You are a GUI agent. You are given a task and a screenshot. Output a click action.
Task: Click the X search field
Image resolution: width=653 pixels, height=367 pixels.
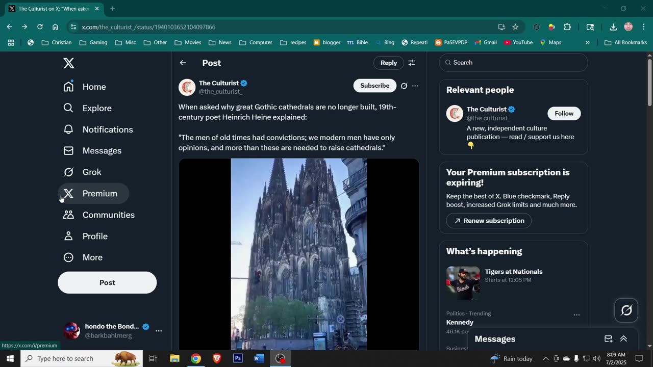pos(513,63)
